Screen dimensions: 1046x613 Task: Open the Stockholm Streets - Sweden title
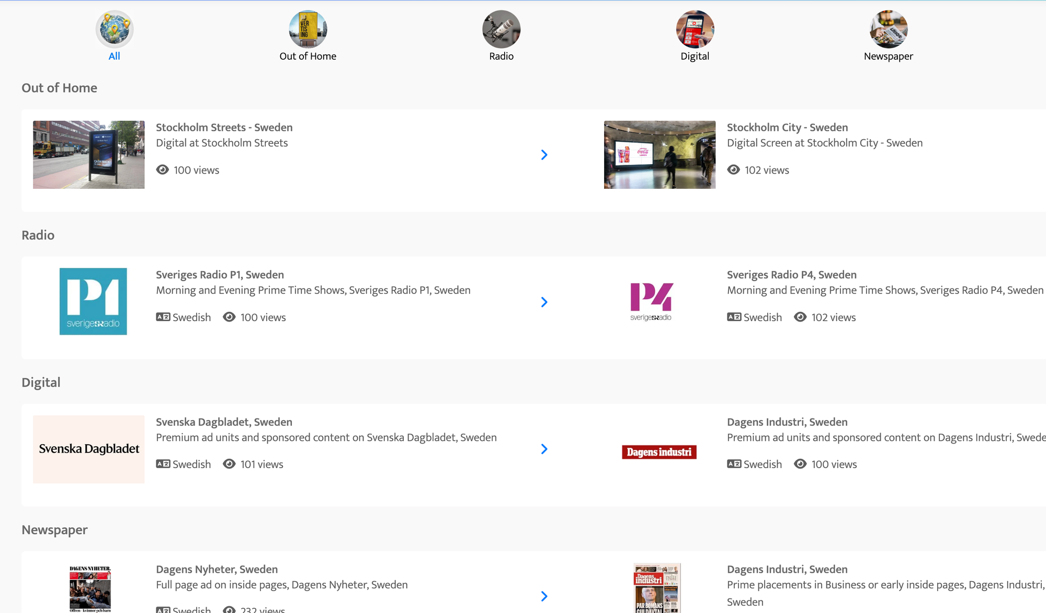tap(224, 128)
